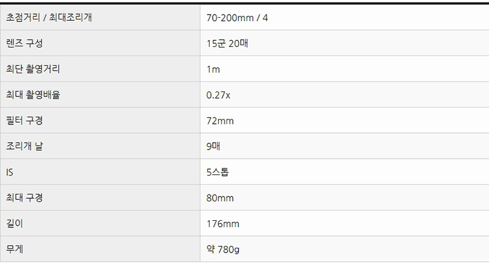Viewport: 489px width, 266px height.
Task: Select the 0.27x magnification value
Action: (x=218, y=95)
